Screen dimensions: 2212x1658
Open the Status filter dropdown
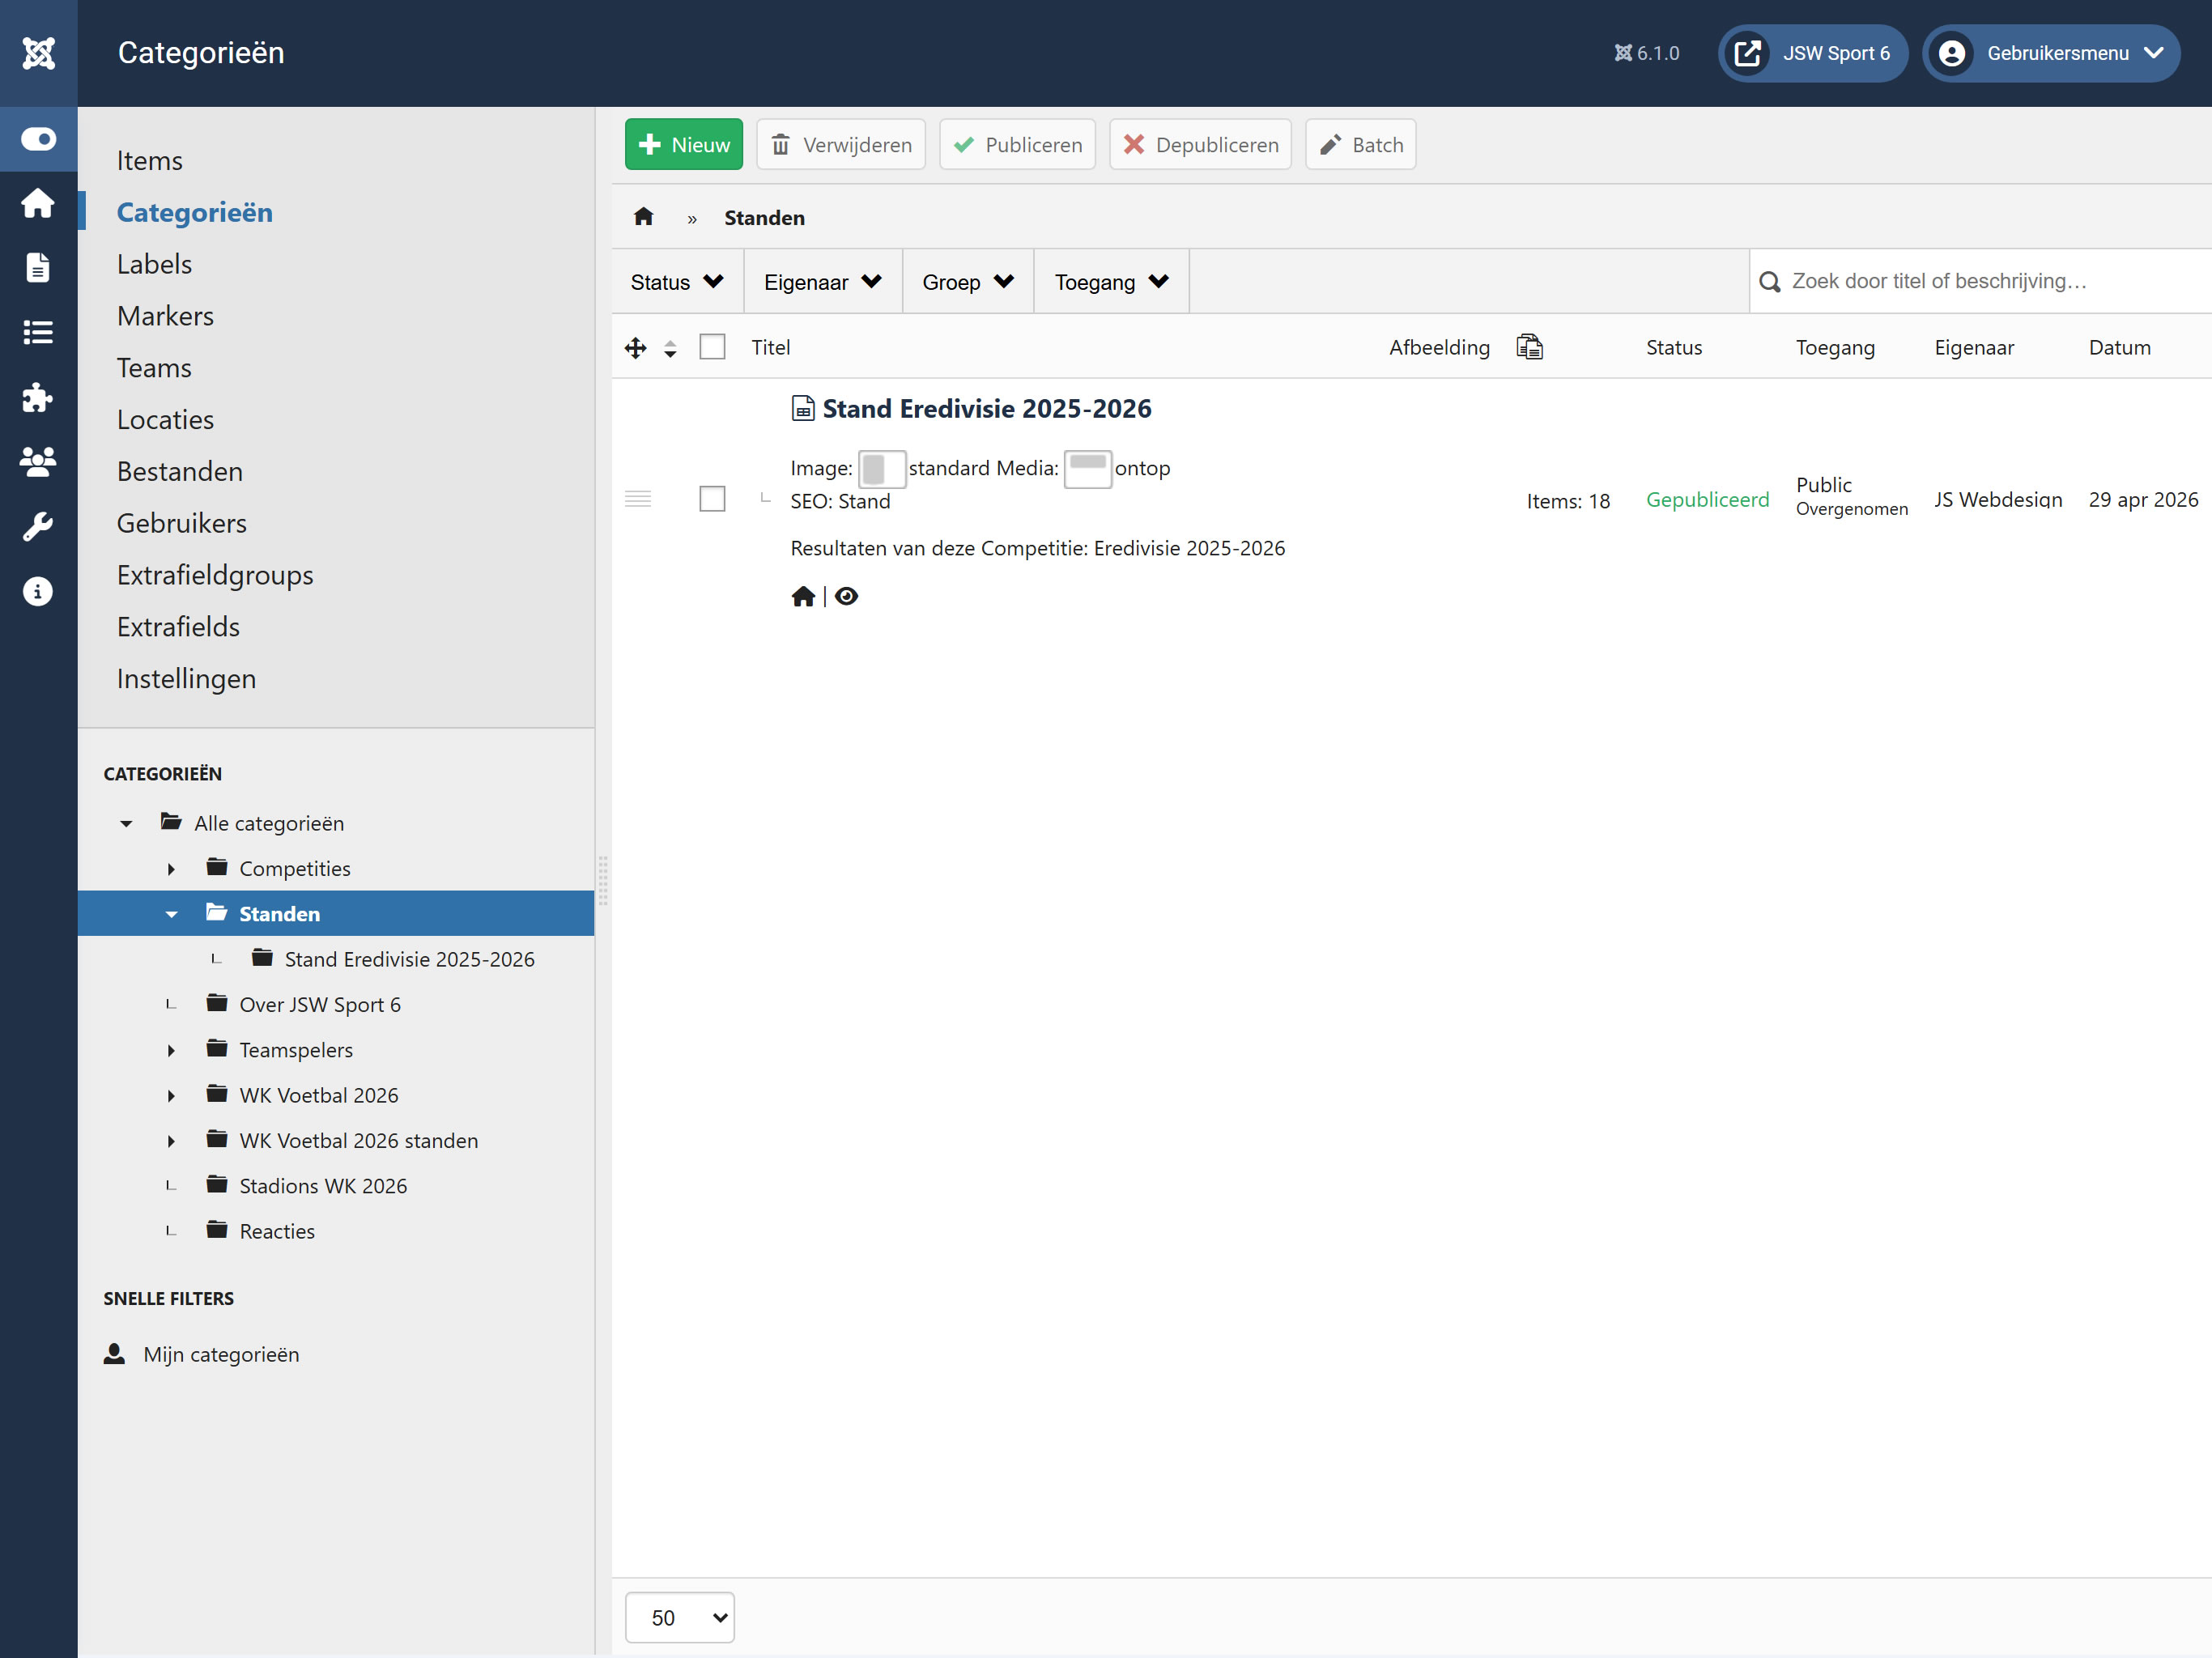tap(677, 282)
